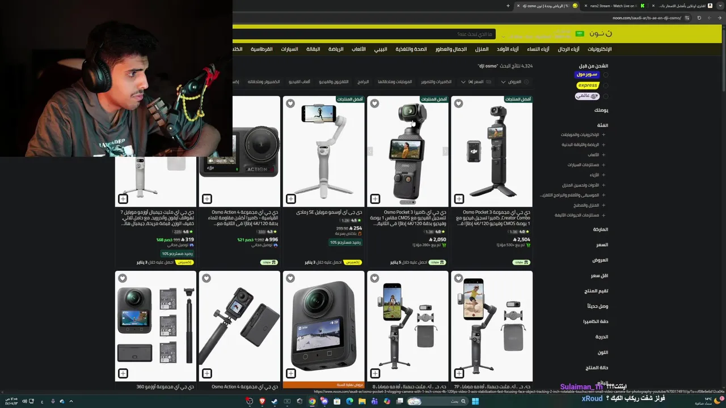Expand the المنزل والمطبخ category
This screenshot has height=408, width=726.
click(x=603, y=205)
